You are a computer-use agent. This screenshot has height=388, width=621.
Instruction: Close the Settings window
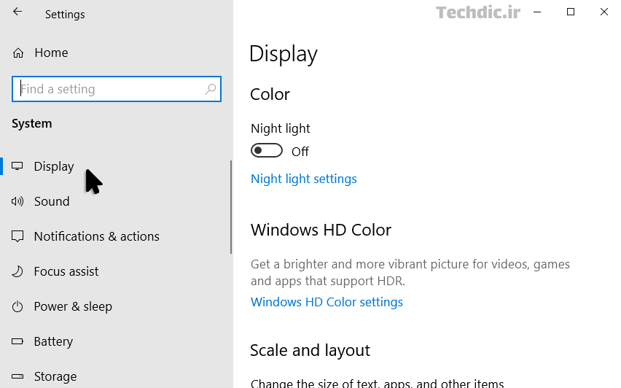[604, 12]
